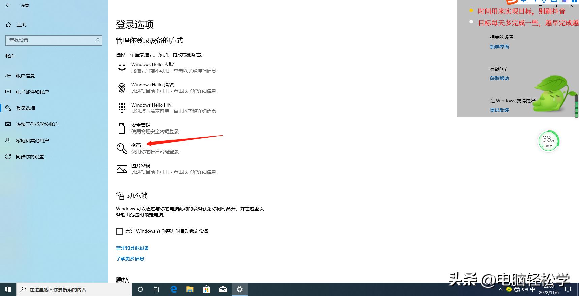Screen dimensions: 579x296
Task: Expand the Windows Hello 指纹 option
Action: (166, 88)
